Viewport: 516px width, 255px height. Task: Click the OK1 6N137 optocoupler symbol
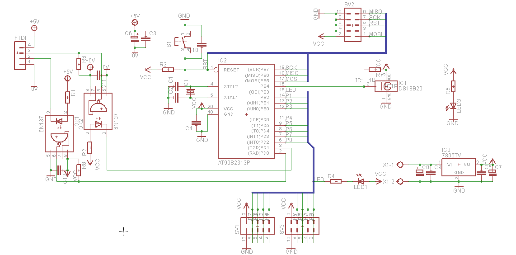tap(59, 133)
